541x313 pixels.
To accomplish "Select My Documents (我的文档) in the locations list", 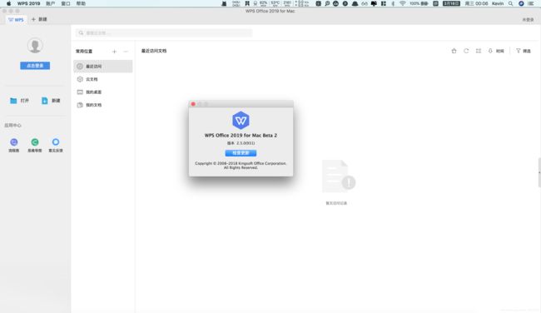I will (103, 105).
